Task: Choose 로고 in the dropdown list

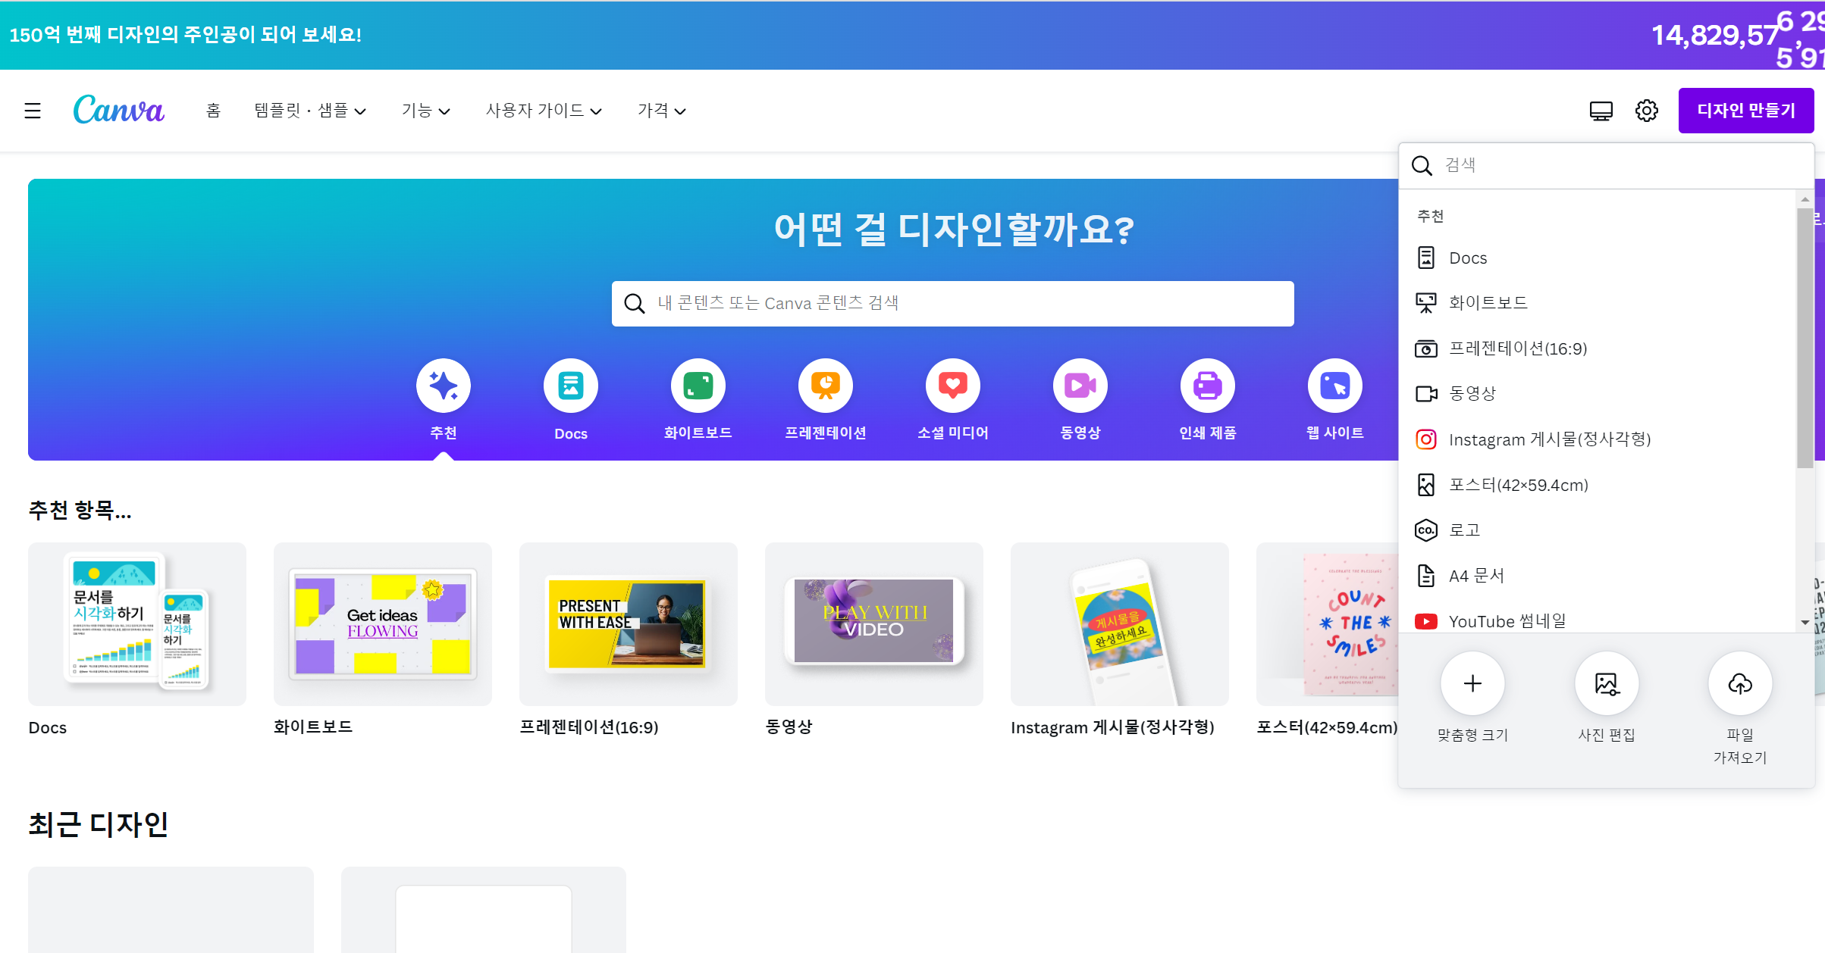Action: coord(1598,530)
